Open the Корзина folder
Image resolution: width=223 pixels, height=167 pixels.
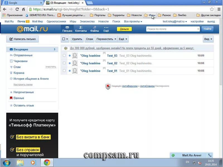(19, 73)
